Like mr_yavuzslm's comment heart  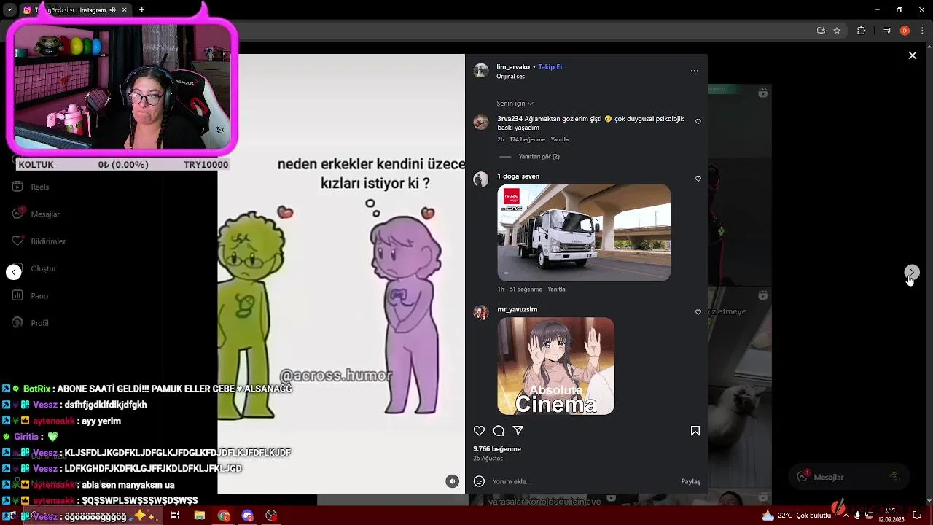[x=698, y=312]
